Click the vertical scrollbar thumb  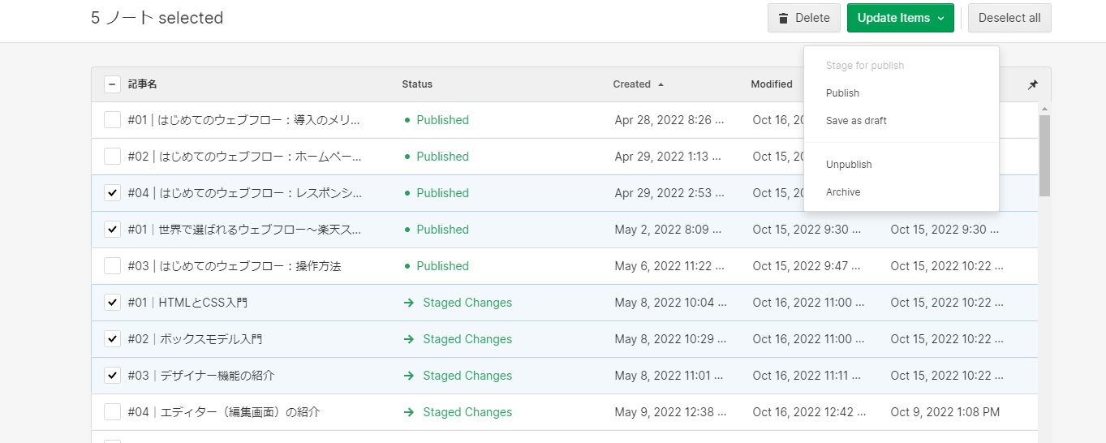pyautogui.click(x=1044, y=156)
